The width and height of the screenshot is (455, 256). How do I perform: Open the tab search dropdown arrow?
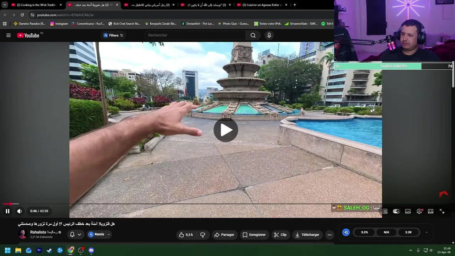pos(4,5)
